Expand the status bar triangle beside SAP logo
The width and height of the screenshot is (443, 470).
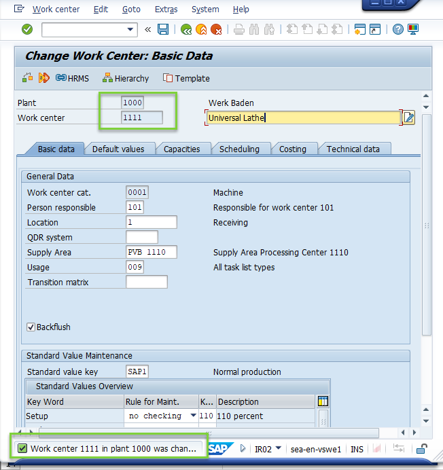tap(243, 448)
